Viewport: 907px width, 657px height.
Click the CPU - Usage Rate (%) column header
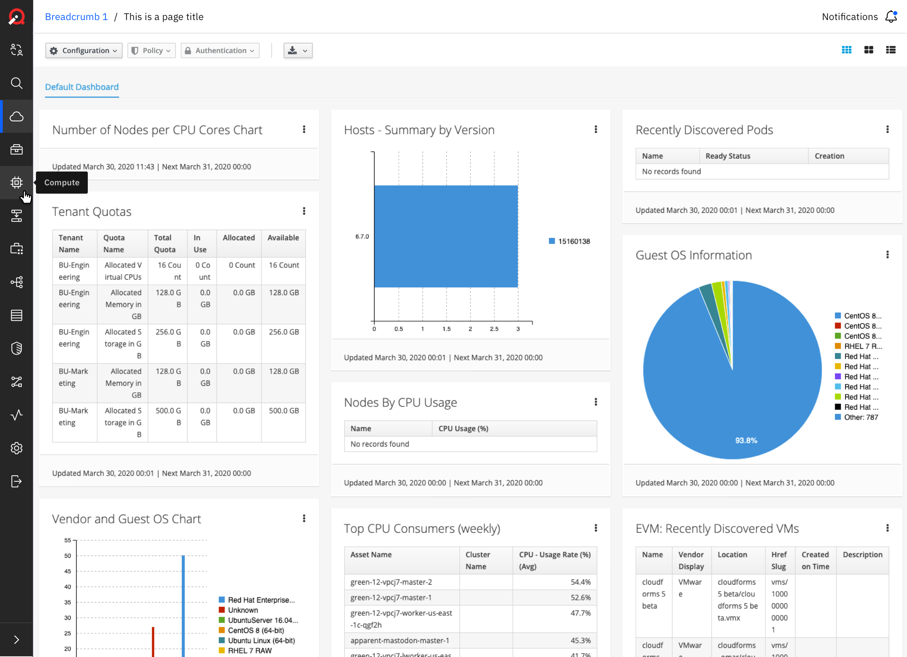point(555,560)
